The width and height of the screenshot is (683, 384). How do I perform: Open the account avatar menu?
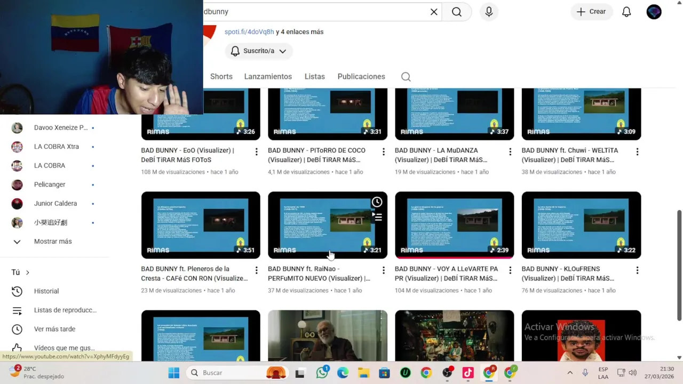click(654, 12)
